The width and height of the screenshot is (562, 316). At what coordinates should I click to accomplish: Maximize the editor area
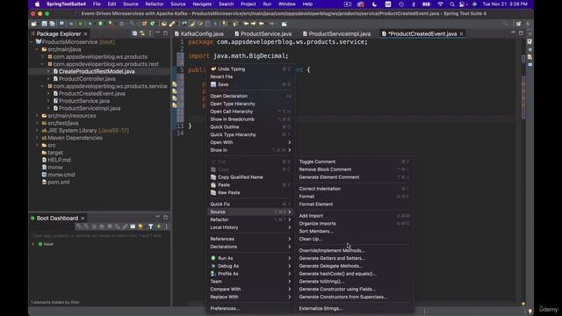(521, 33)
